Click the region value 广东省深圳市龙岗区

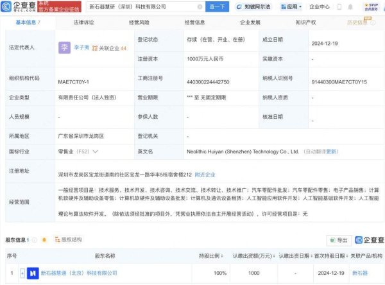[81, 136]
